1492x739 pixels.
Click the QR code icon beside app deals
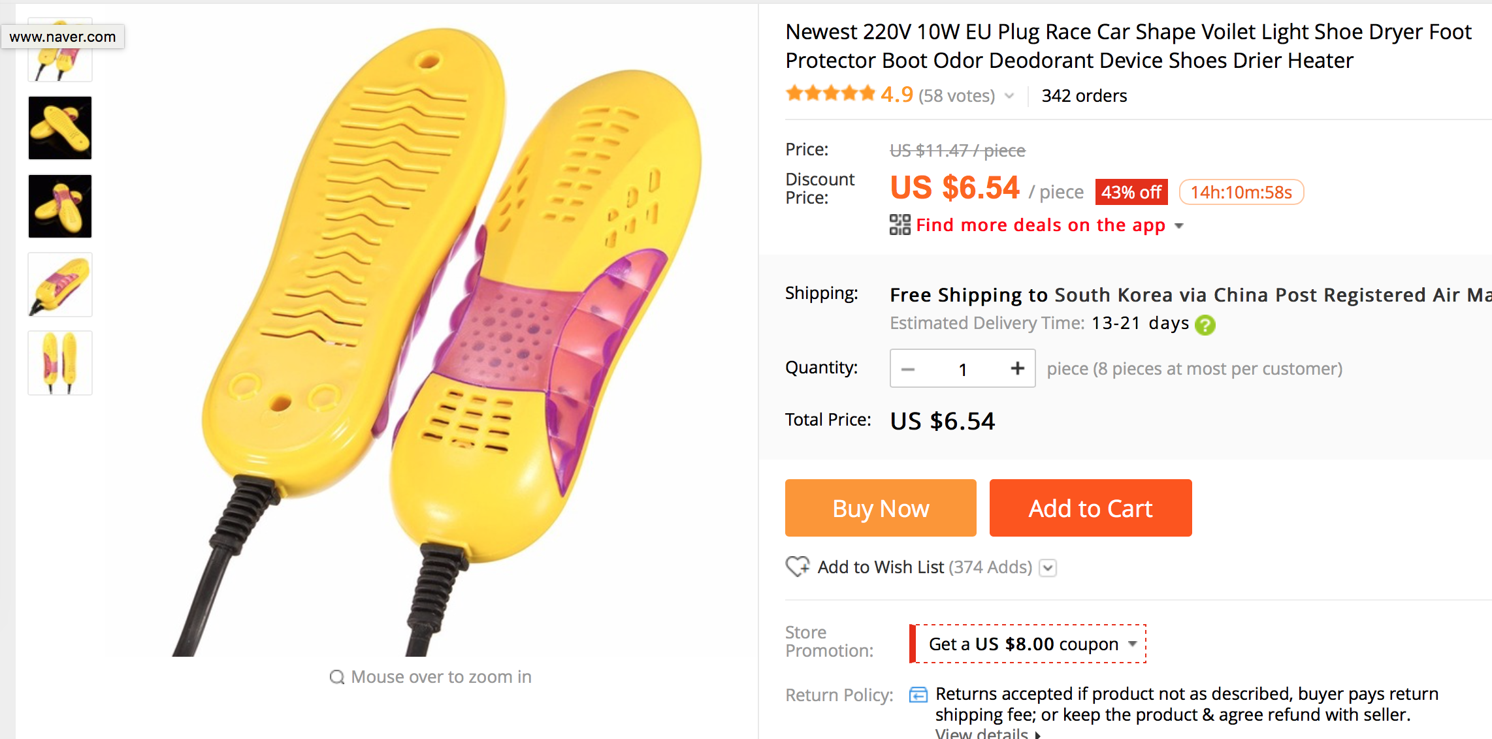pyautogui.click(x=900, y=225)
